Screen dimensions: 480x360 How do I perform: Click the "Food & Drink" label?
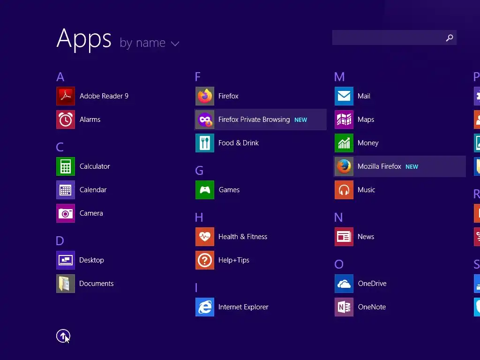click(239, 143)
